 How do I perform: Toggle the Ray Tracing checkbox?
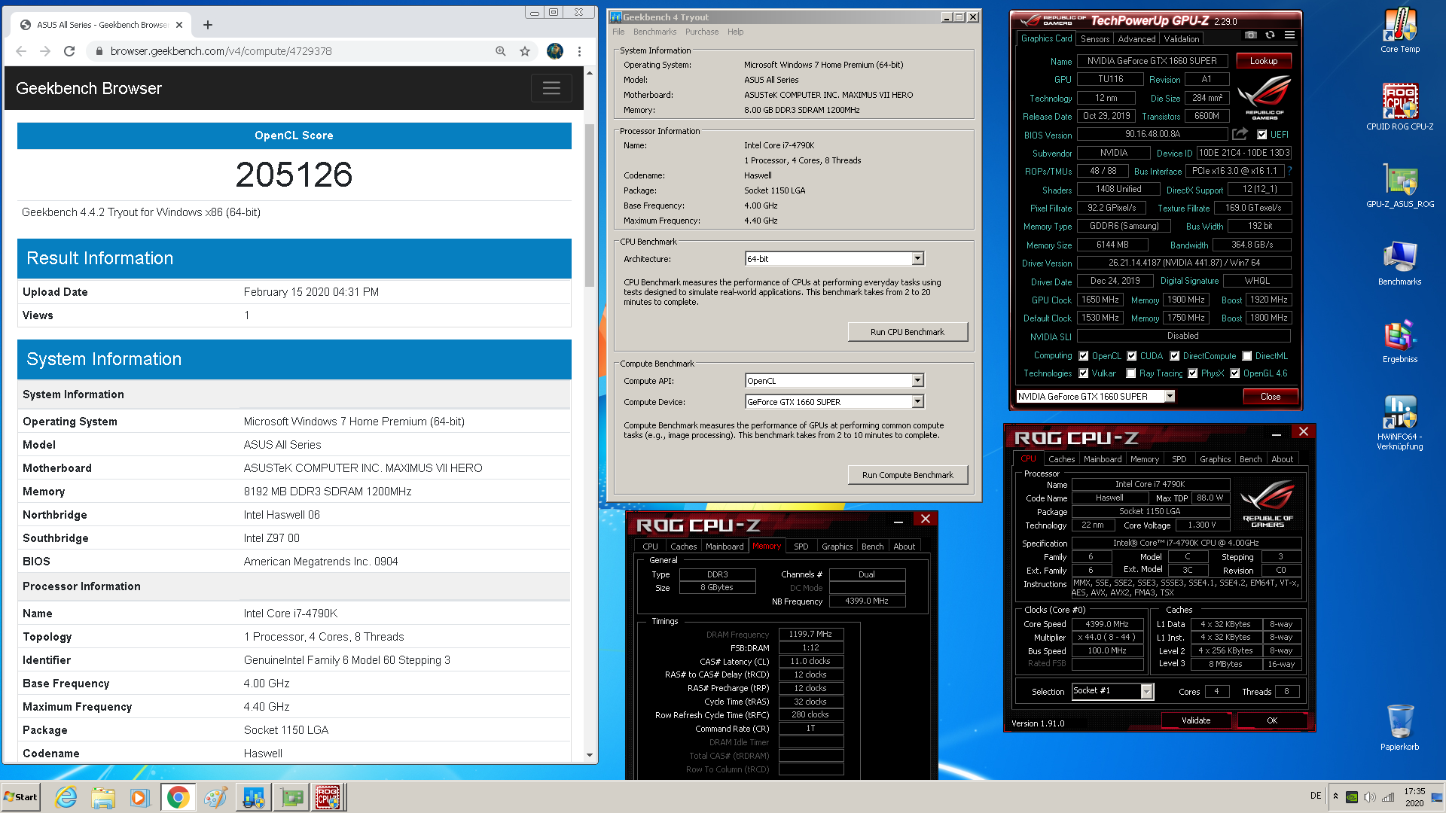[1130, 373]
